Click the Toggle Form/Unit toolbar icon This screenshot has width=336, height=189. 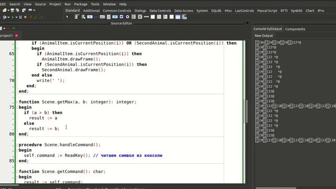tap(24, 10)
